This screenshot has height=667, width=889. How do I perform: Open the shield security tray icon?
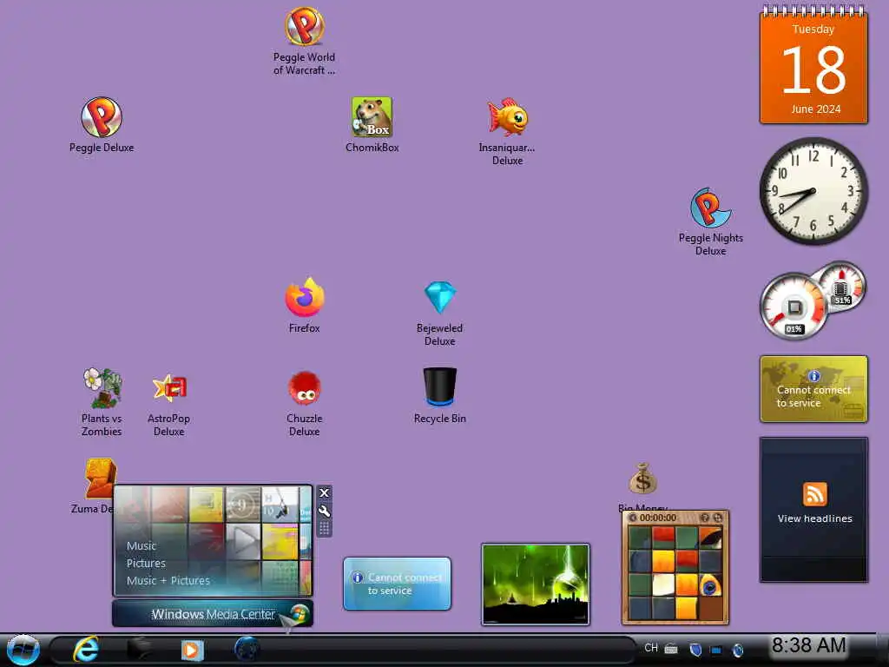click(695, 650)
